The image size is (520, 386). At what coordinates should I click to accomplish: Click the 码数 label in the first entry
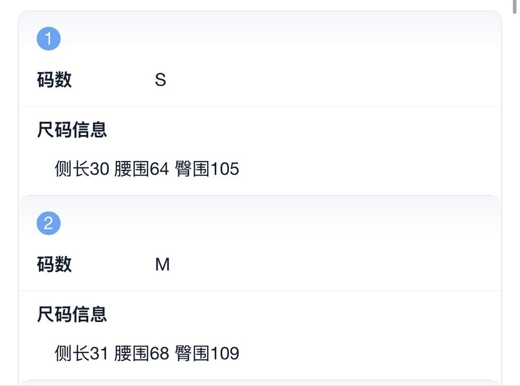click(x=54, y=80)
